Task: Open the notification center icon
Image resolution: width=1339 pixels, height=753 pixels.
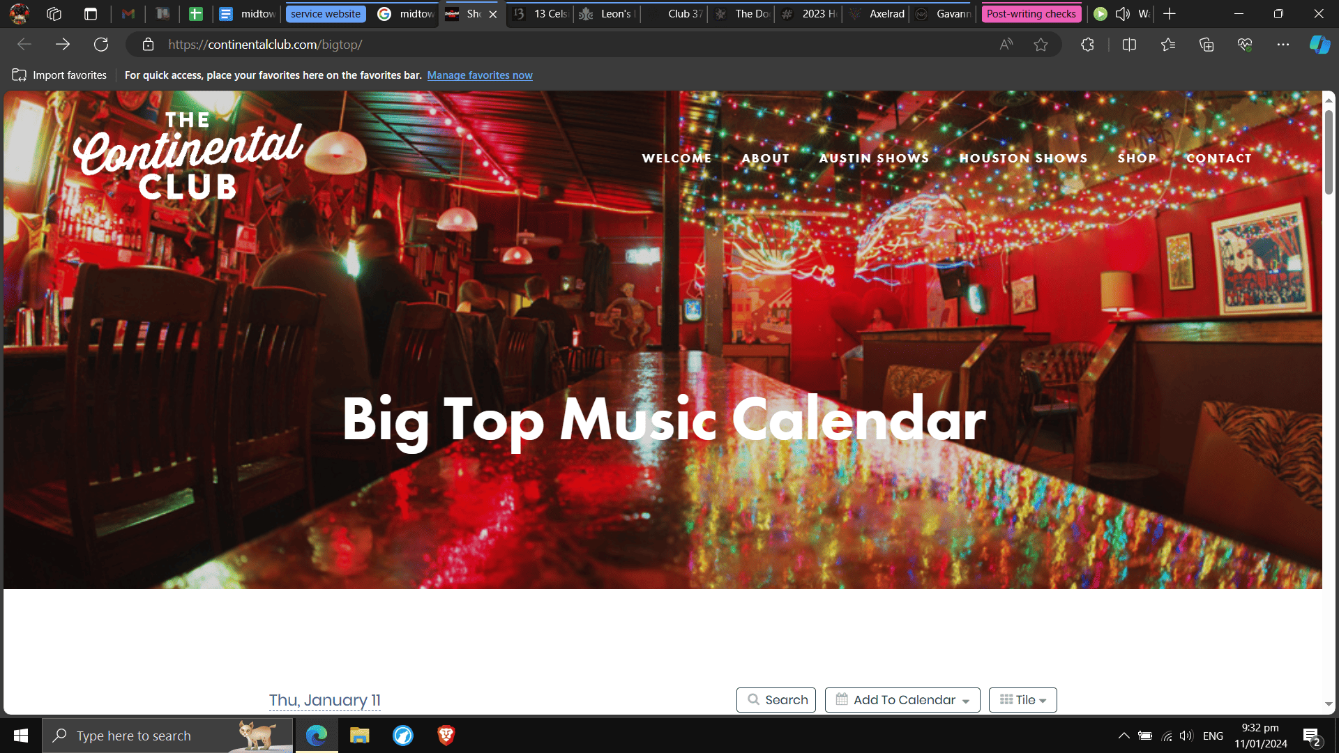Action: [x=1311, y=736]
